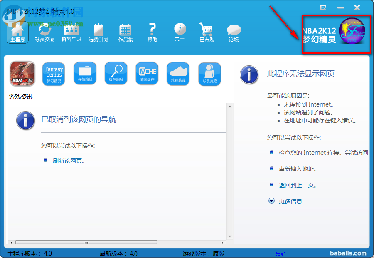Click the 返回到上一页 link
The width and height of the screenshot is (374, 258).
298,185
